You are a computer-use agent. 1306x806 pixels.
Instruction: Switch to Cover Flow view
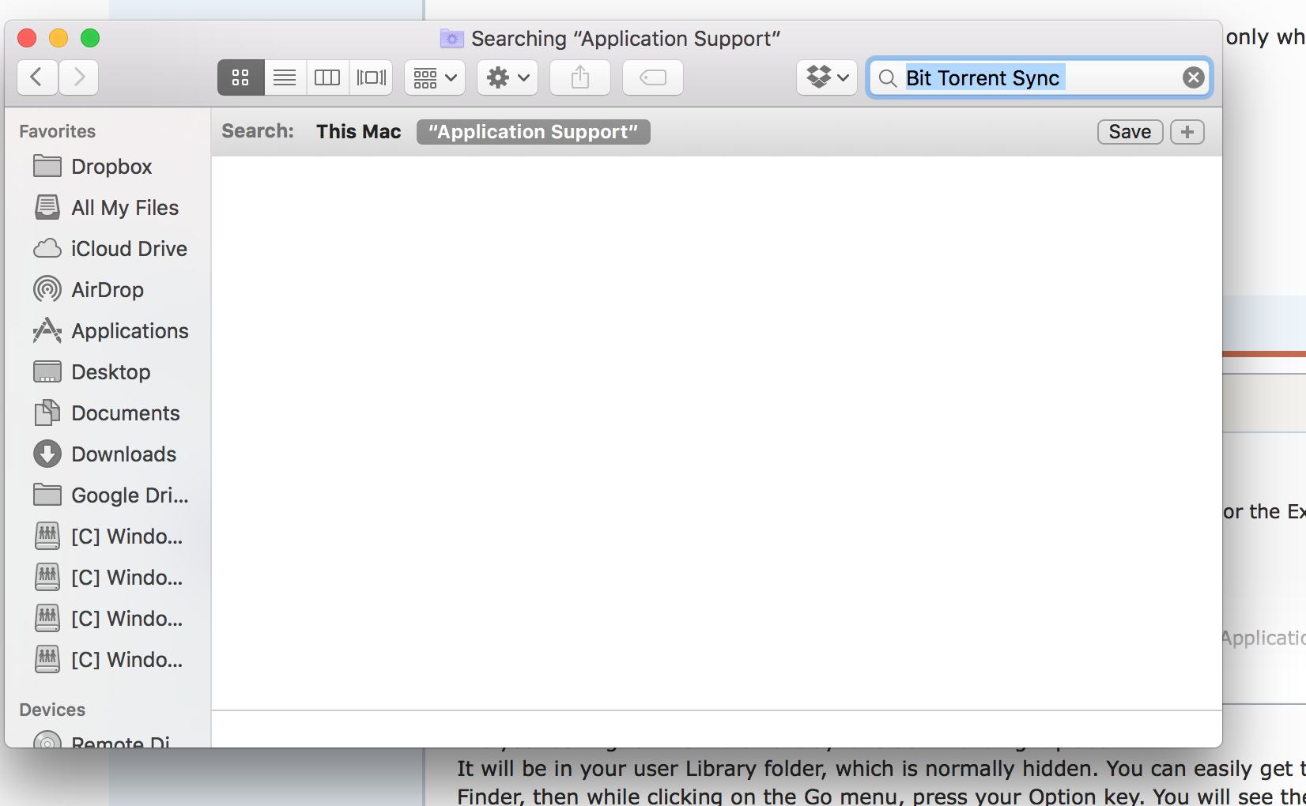[x=371, y=77]
